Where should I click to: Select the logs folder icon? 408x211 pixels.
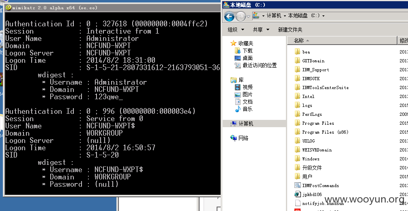click(298, 105)
